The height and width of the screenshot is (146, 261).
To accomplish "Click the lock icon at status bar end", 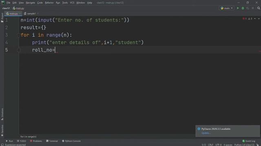I will pos(257,145).
